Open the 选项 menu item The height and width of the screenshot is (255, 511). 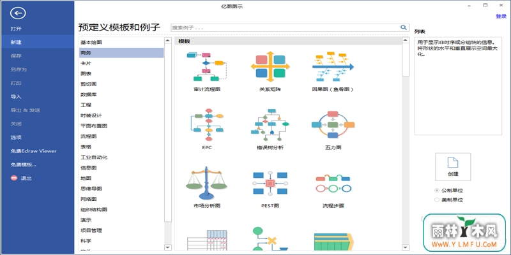click(x=16, y=138)
